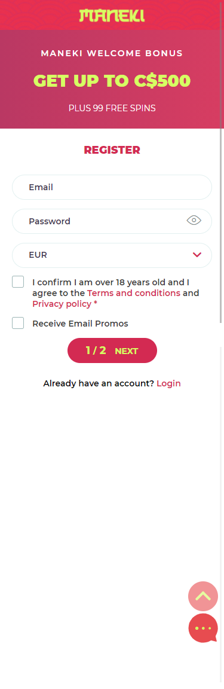Click the GET UP TO C$500 banner text
The width and height of the screenshot is (224, 689).
pyautogui.click(x=112, y=81)
